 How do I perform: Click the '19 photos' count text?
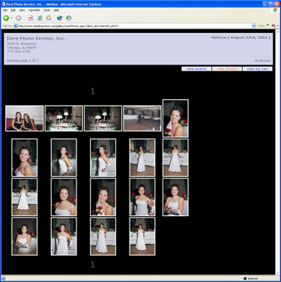pyautogui.click(x=262, y=61)
